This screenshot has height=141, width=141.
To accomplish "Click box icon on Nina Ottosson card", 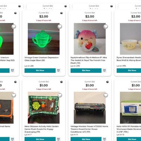I will 61,82.
